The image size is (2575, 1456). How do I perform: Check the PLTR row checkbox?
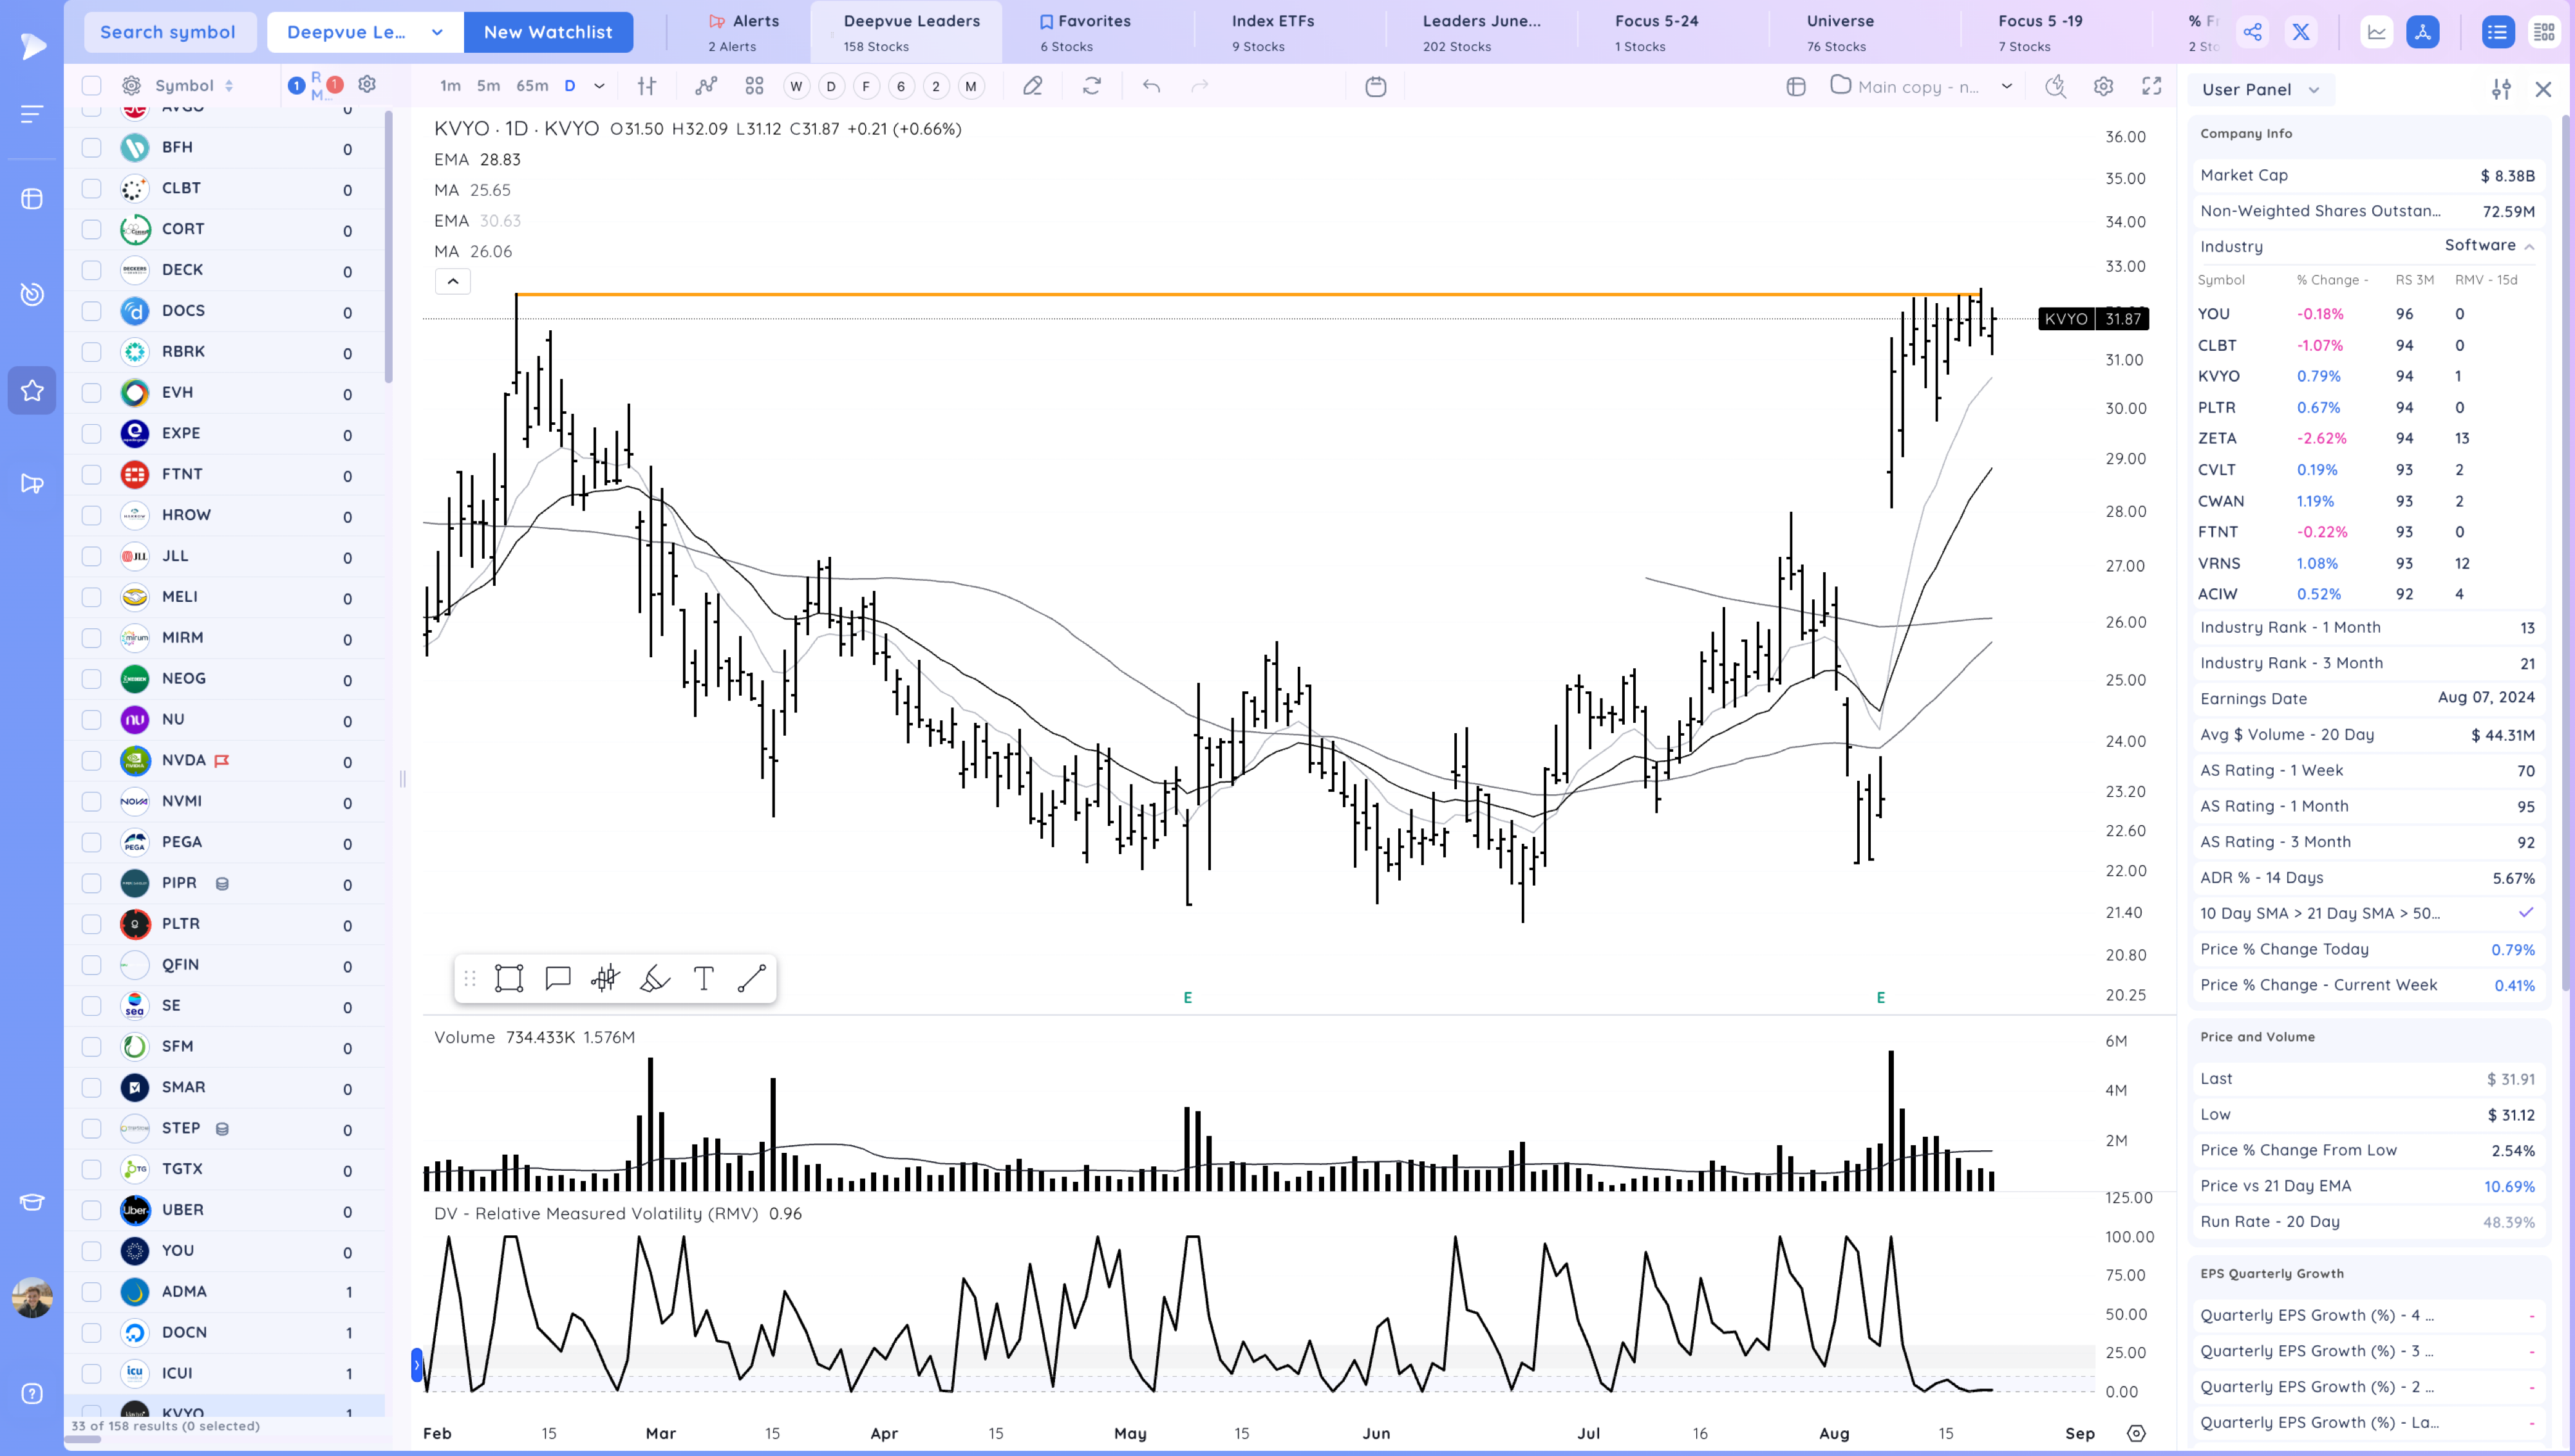click(x=91, y=924)
